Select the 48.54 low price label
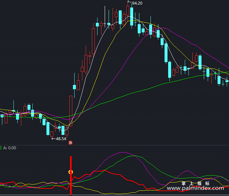Viewport: 229px width, 196px height. (x=61, y=139)
